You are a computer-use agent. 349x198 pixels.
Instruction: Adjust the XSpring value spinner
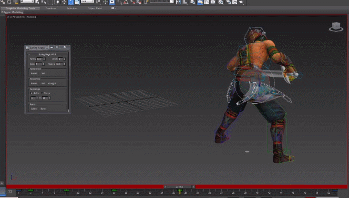64,64
